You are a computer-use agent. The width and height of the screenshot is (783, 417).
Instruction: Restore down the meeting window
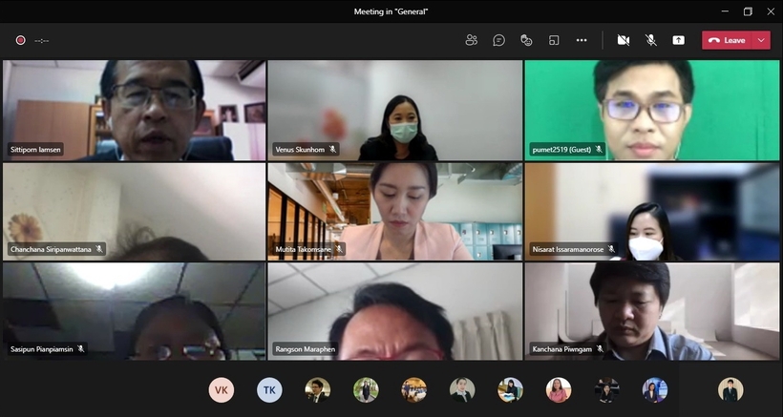click(x=748, y=11)
